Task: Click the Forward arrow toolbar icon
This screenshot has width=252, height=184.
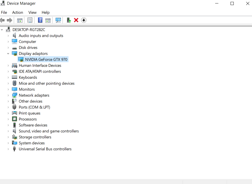Action: click(10, 20)
